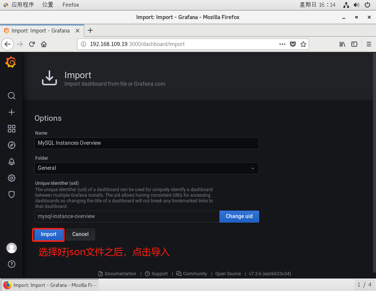This screenshot has height=291, width=376.
Task: Open the workspace switcher 1 / 4
Action: pyautogui.click(x=364, y=285)
